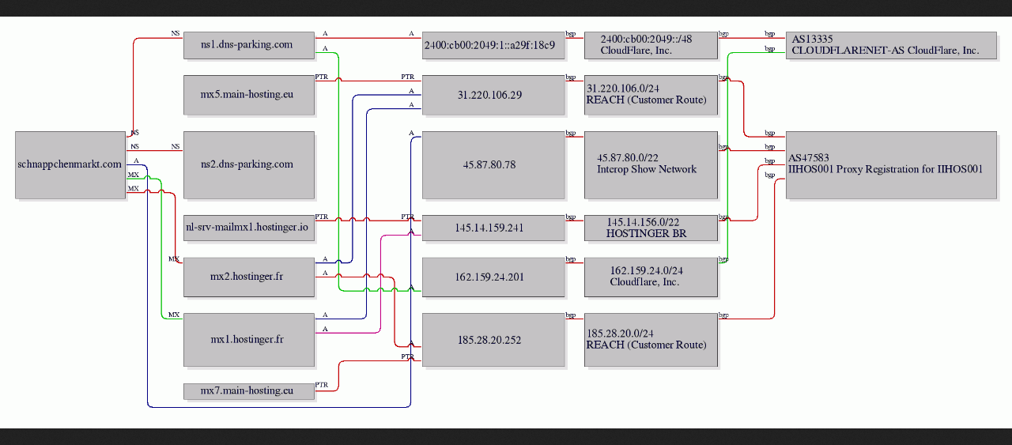The width and height of the screenshot is (1012, 445).
Task: Click the IPv6 address 2400:cb00:2049:1::a29f:18c9 node
Action: pos(493,45)
